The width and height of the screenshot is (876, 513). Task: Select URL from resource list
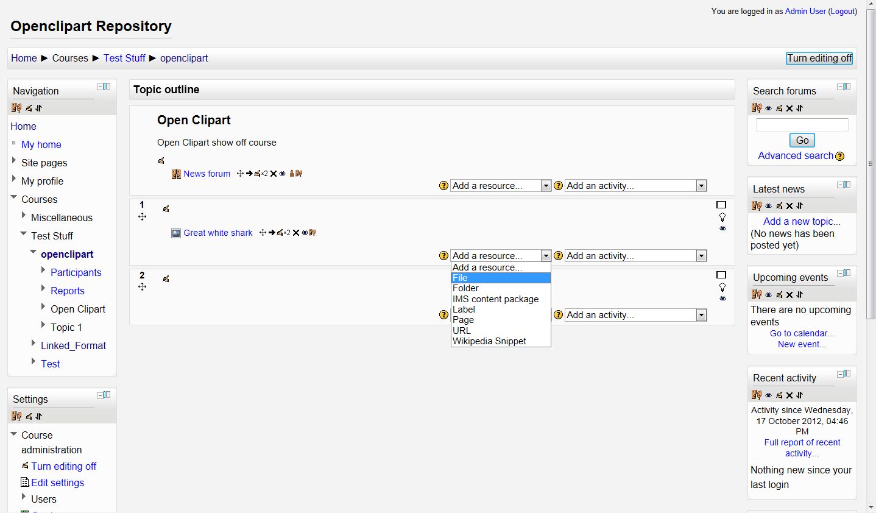pyautogui.click(x=501, y=331)
